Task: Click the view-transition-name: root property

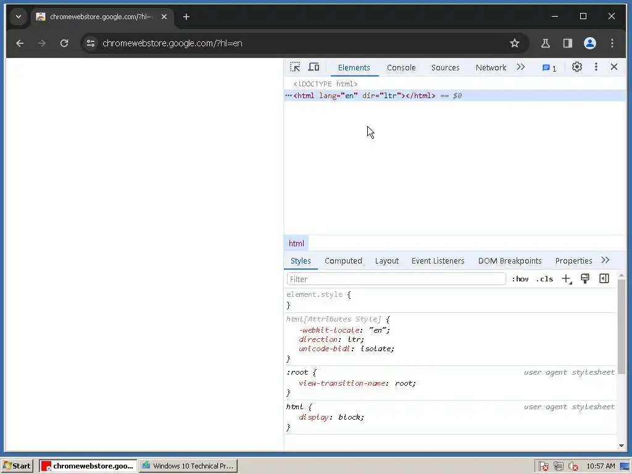Action: point(357,383)
